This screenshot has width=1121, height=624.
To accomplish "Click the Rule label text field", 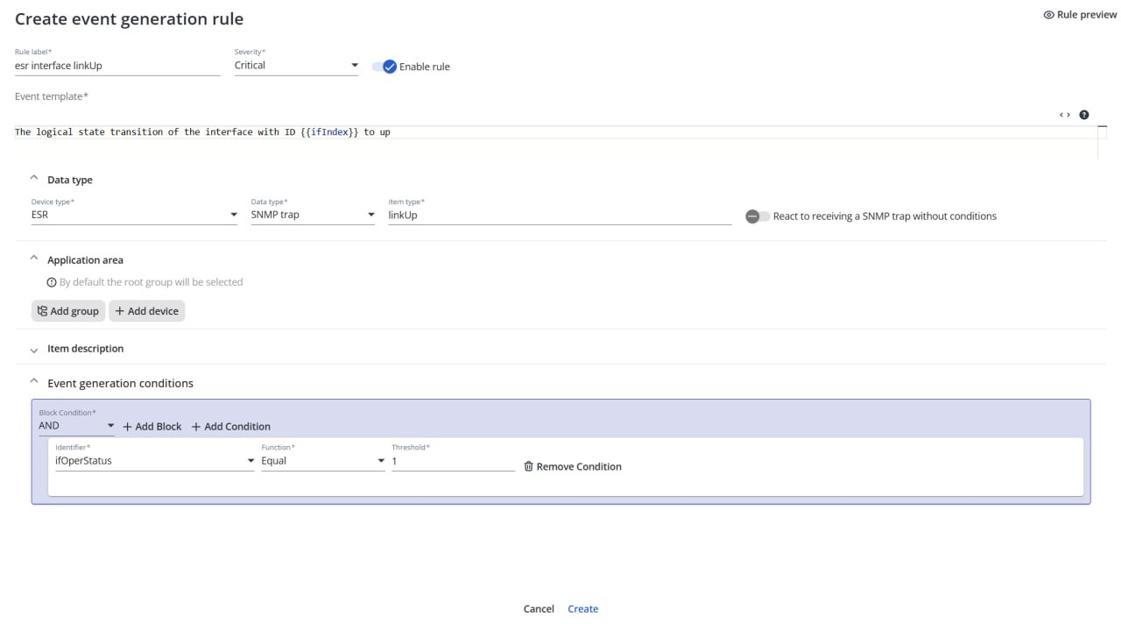I will (x=117, y=66).
